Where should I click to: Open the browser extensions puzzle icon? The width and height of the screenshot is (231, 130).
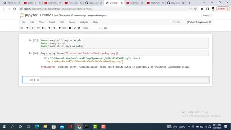(202, 9)
